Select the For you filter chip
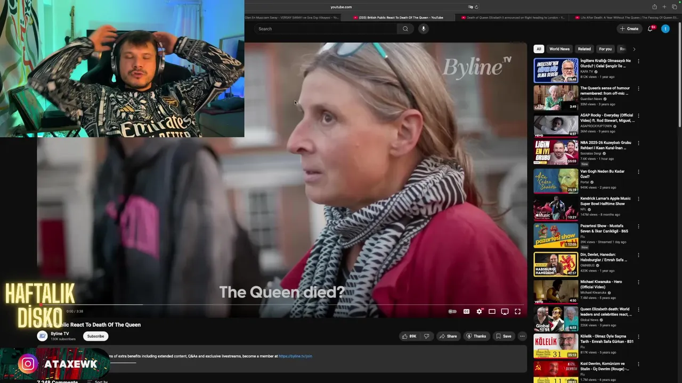 pos(605,49)
